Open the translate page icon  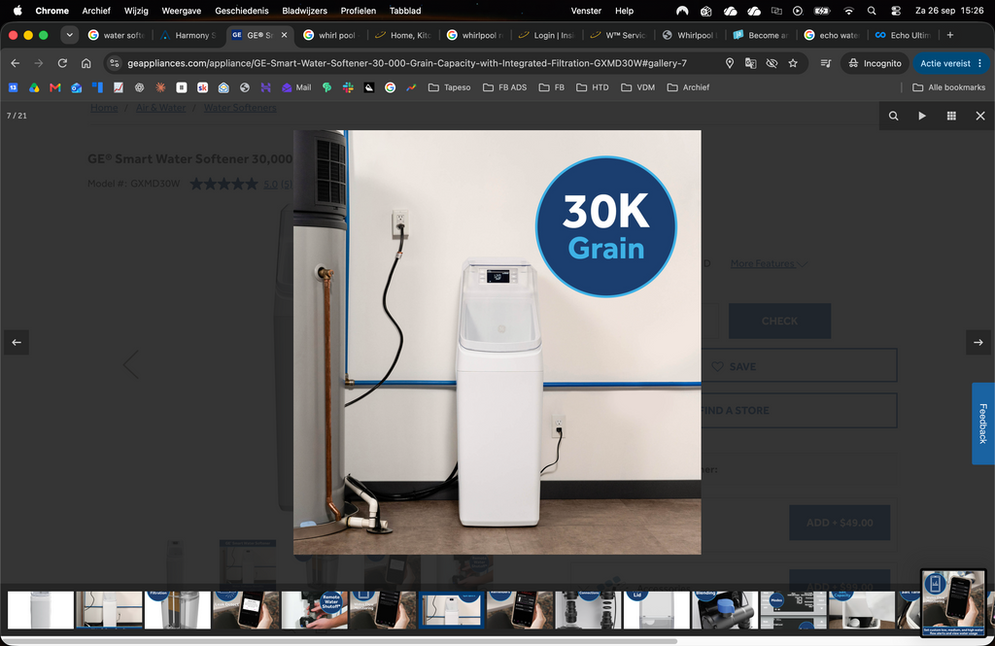coord(751,63)
